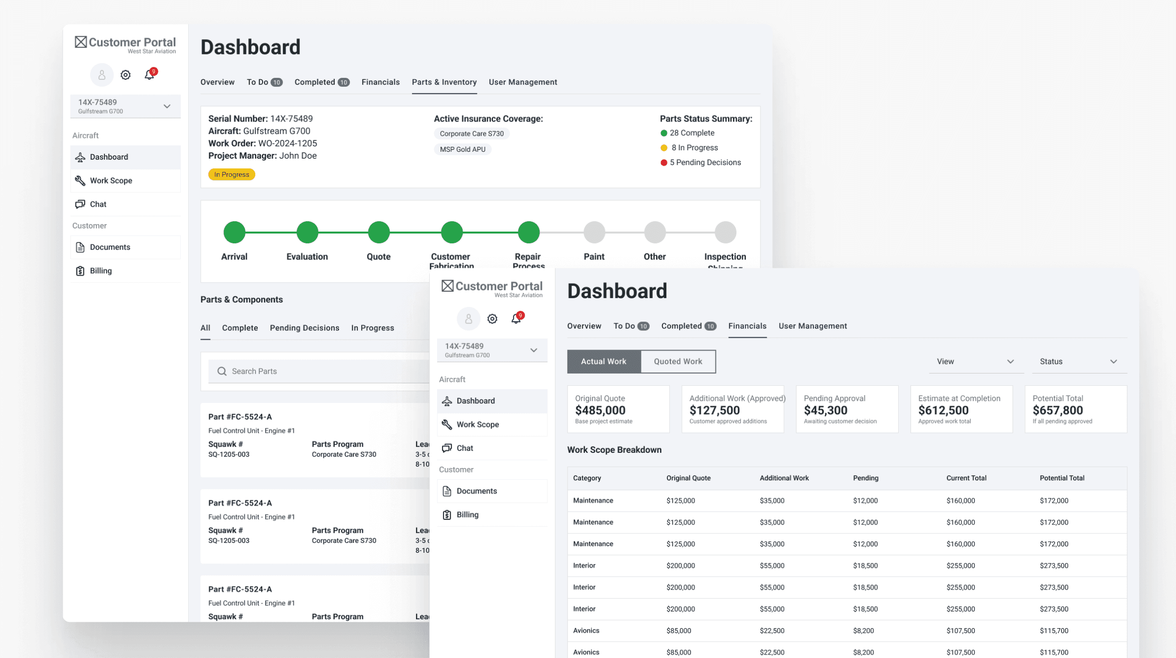Switch to the Parts & Inventory tab
1176x658 pixels.
444,82
